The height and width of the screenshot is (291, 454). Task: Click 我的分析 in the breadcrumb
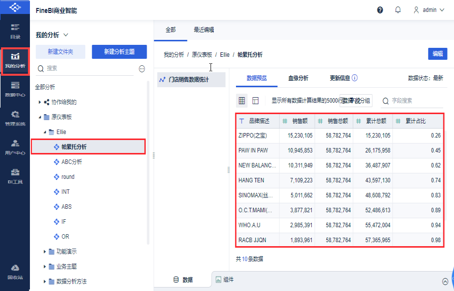point(174,55)
